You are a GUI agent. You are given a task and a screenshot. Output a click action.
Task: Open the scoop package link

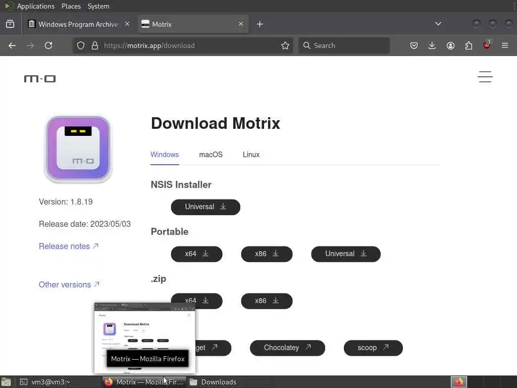coord(373,348)
